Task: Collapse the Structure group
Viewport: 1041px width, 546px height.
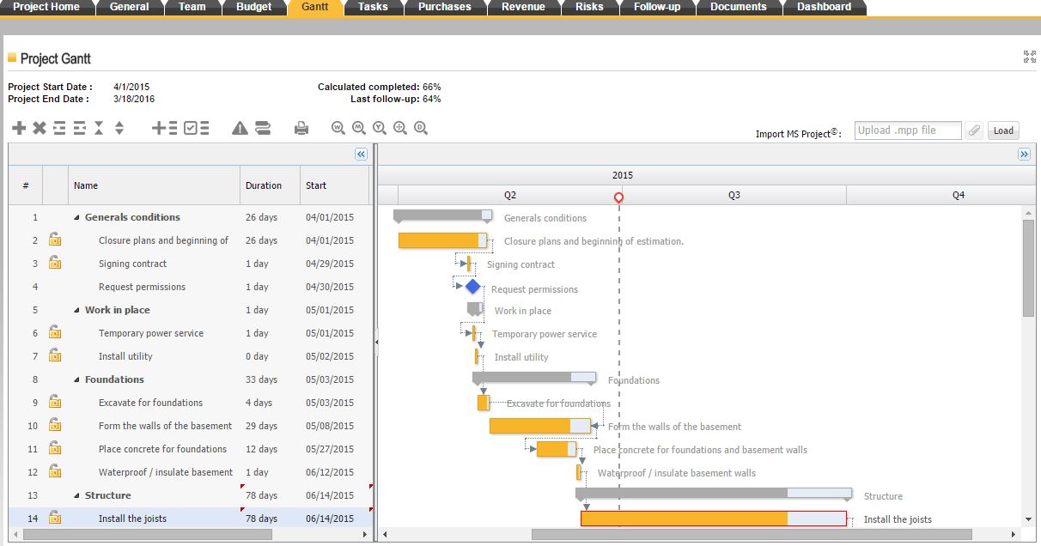Action: 75,495
